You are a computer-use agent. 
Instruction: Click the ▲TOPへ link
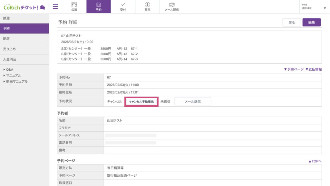315,161
